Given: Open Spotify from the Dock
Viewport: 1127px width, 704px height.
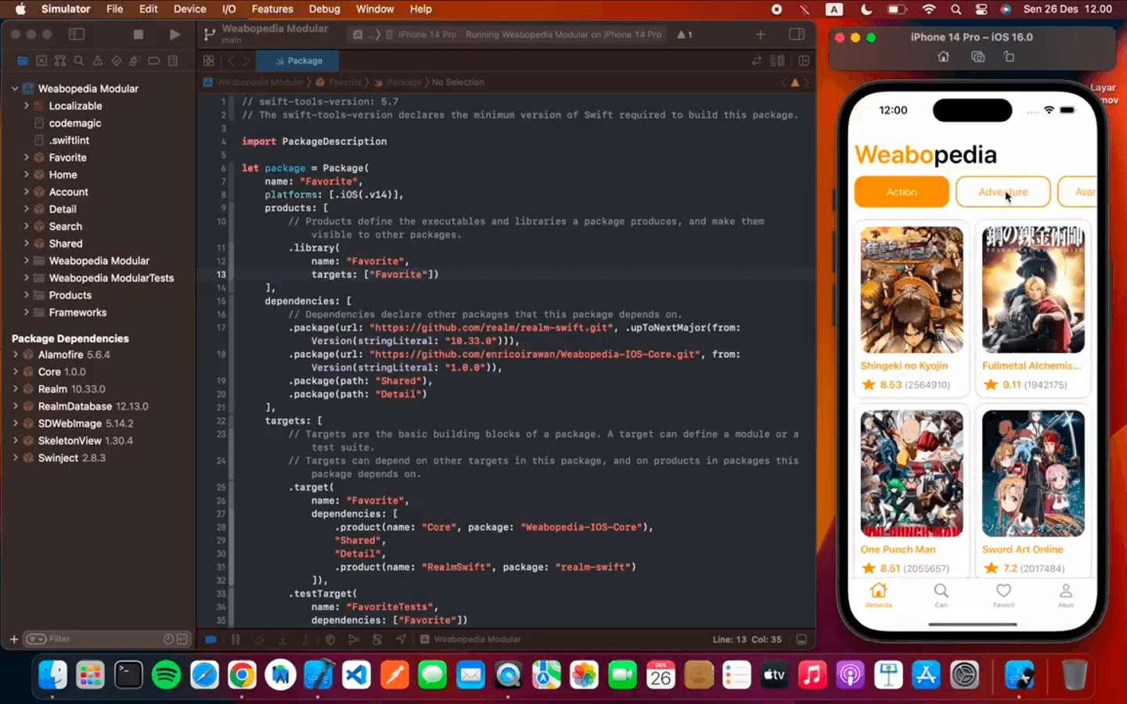Looking at the screenshot, I should pos(166,674).
